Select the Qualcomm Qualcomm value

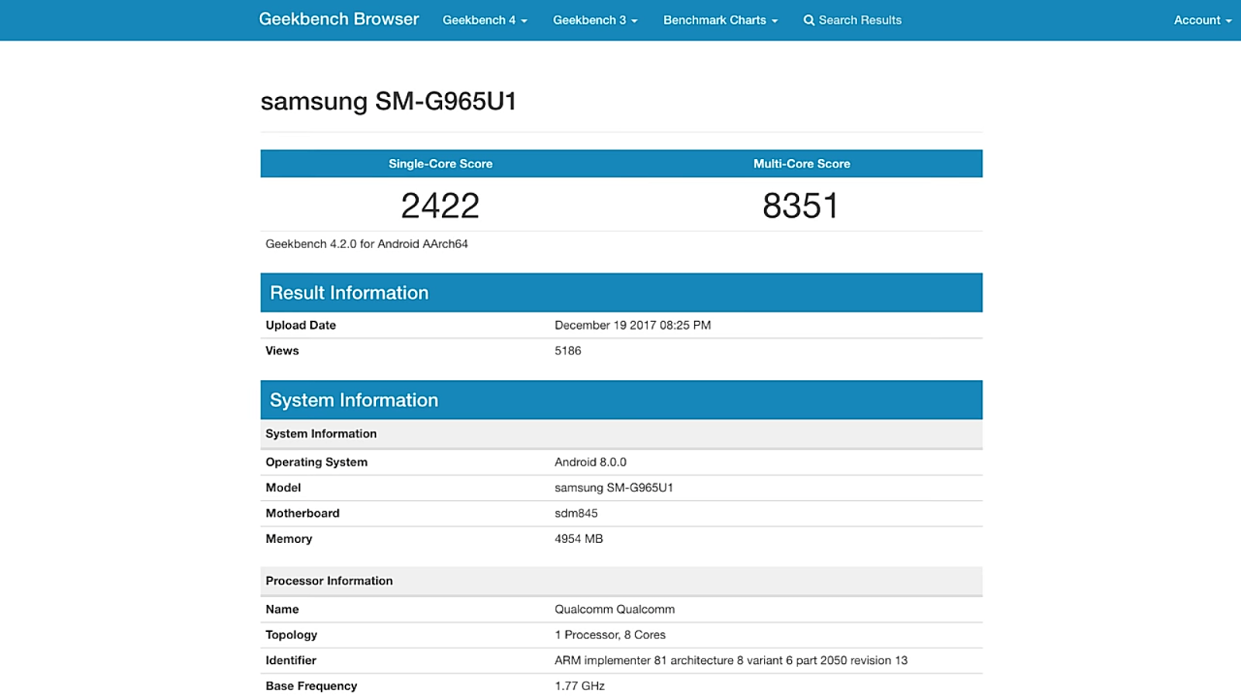point(614,610)
